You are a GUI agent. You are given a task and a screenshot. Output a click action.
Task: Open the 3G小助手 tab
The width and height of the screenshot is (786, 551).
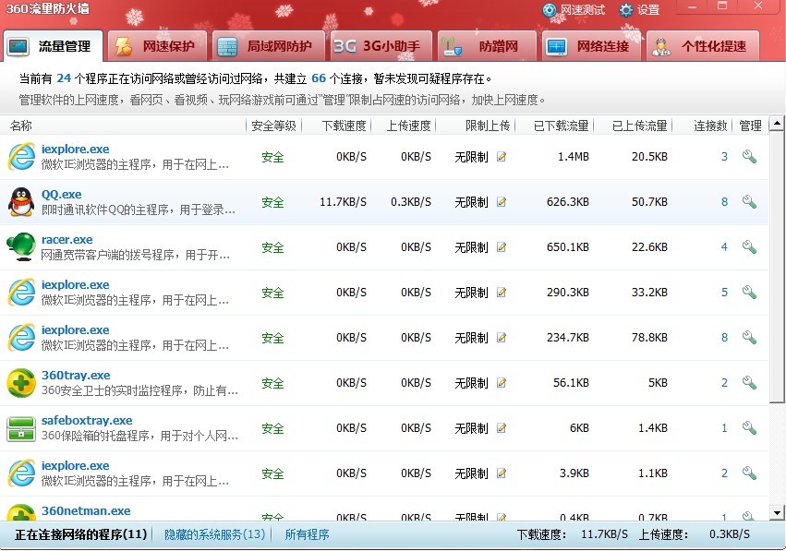[x=378, y=46]
